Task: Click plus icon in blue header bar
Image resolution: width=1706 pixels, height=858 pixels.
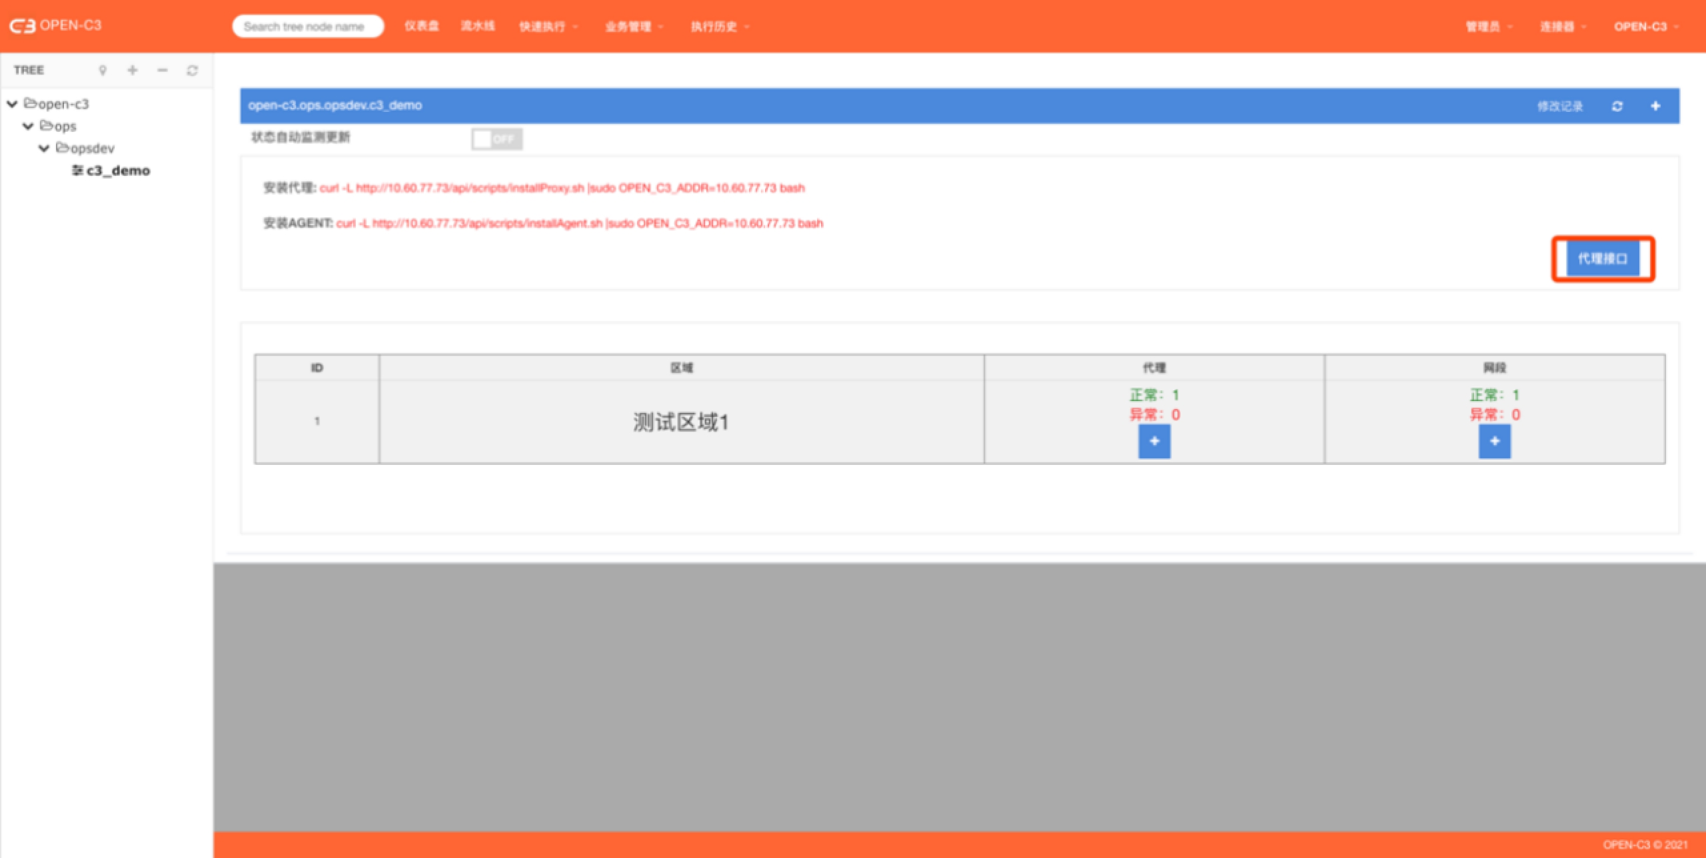Action: coord(1655,106)
